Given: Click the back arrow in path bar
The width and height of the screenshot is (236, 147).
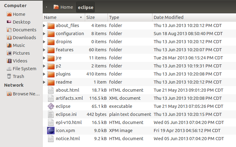Looking at the screenshot, I should (x=46, y=7).
